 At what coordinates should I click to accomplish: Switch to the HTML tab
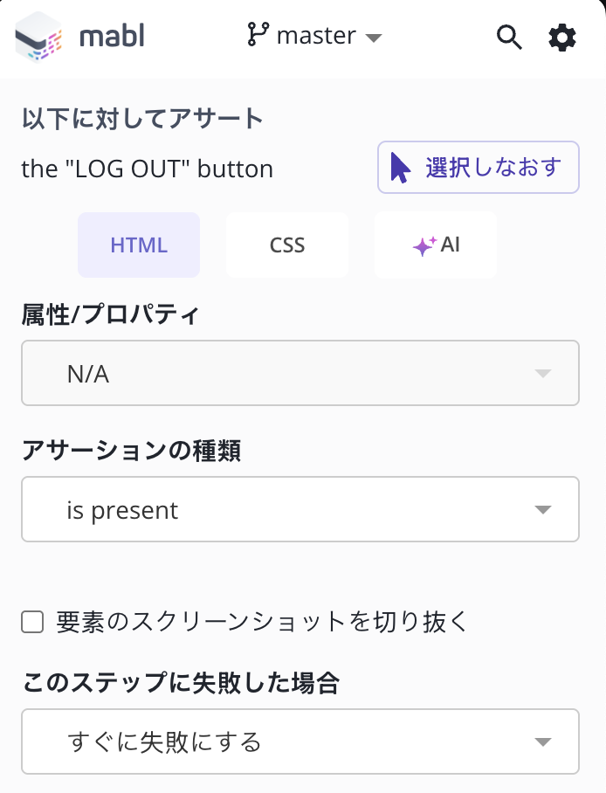coord(139,245)
